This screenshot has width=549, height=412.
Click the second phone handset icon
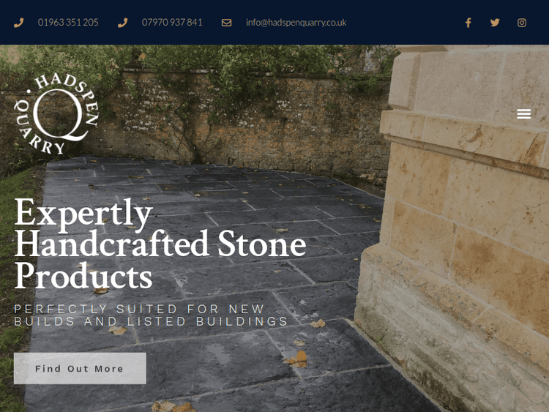click(122, 23)
